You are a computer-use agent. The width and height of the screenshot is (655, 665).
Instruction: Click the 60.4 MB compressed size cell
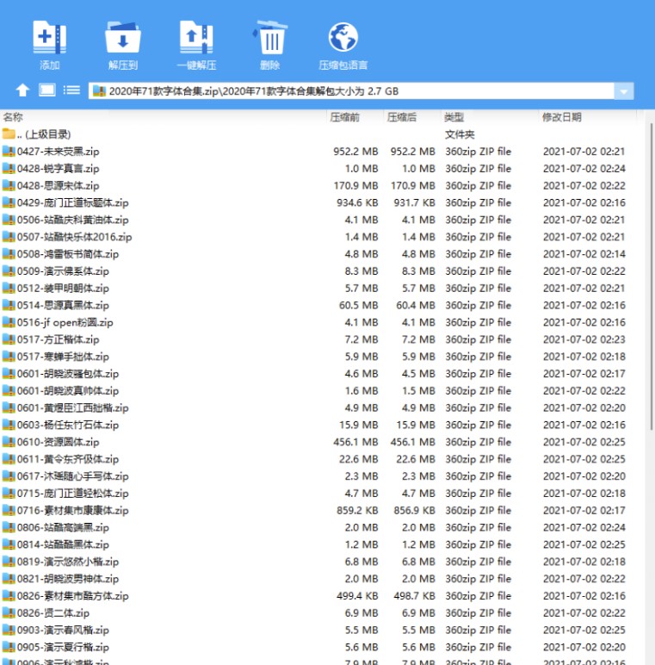pos(416,305)
